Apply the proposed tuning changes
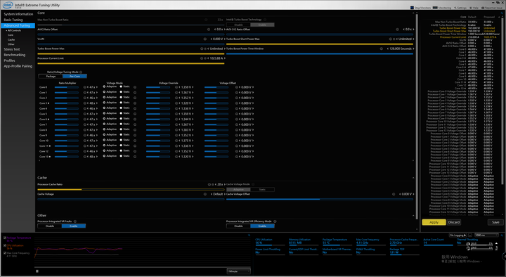Screen dimensions: 506x277 pos(434,222)
